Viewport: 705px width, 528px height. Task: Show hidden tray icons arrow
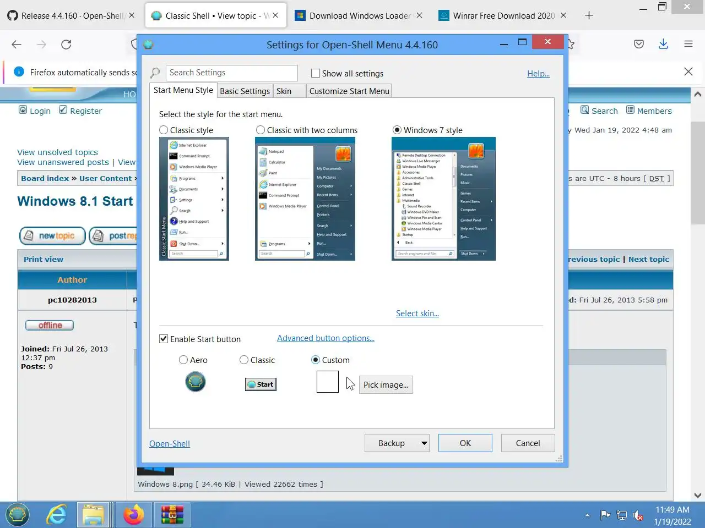click(587, 515)
